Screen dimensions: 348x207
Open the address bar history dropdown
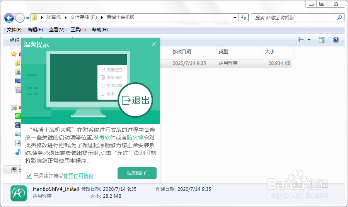point(235,18)
